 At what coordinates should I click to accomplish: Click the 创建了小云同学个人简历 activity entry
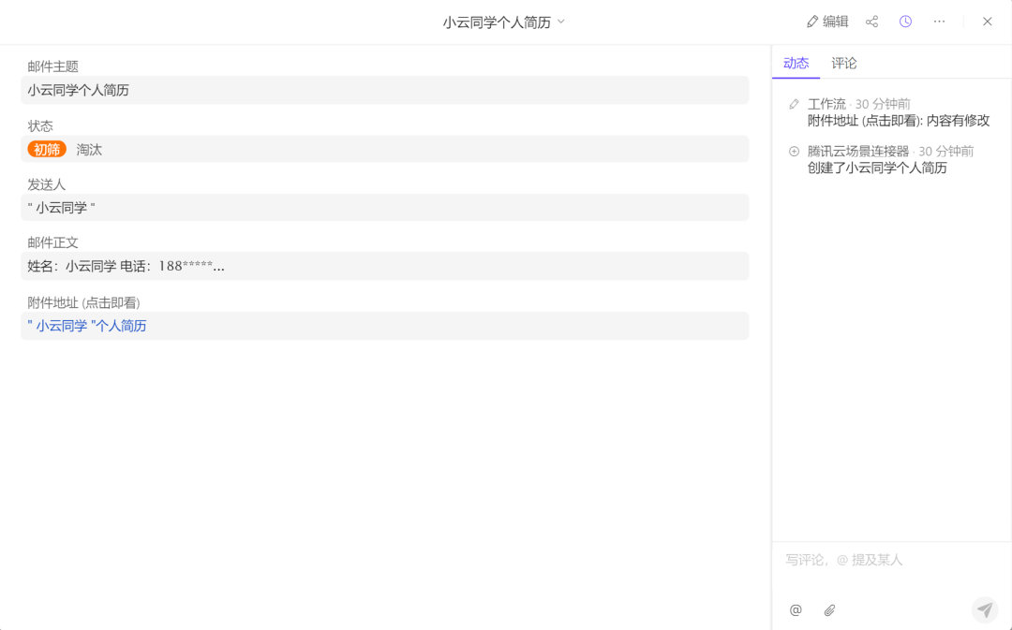click(x=877, y=168)
